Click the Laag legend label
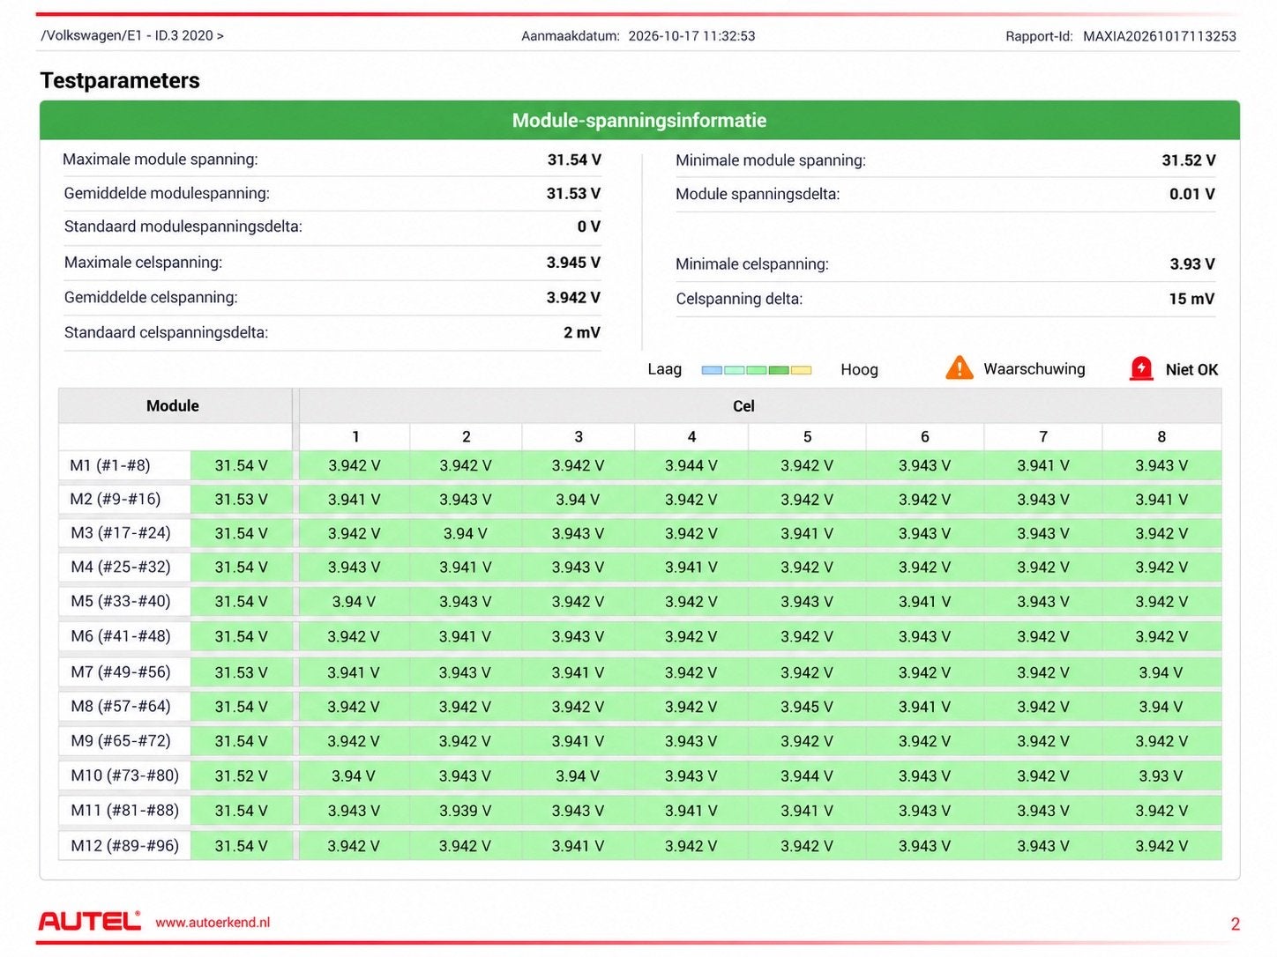This screenshot has width=1277, height=957. [664, 369]
